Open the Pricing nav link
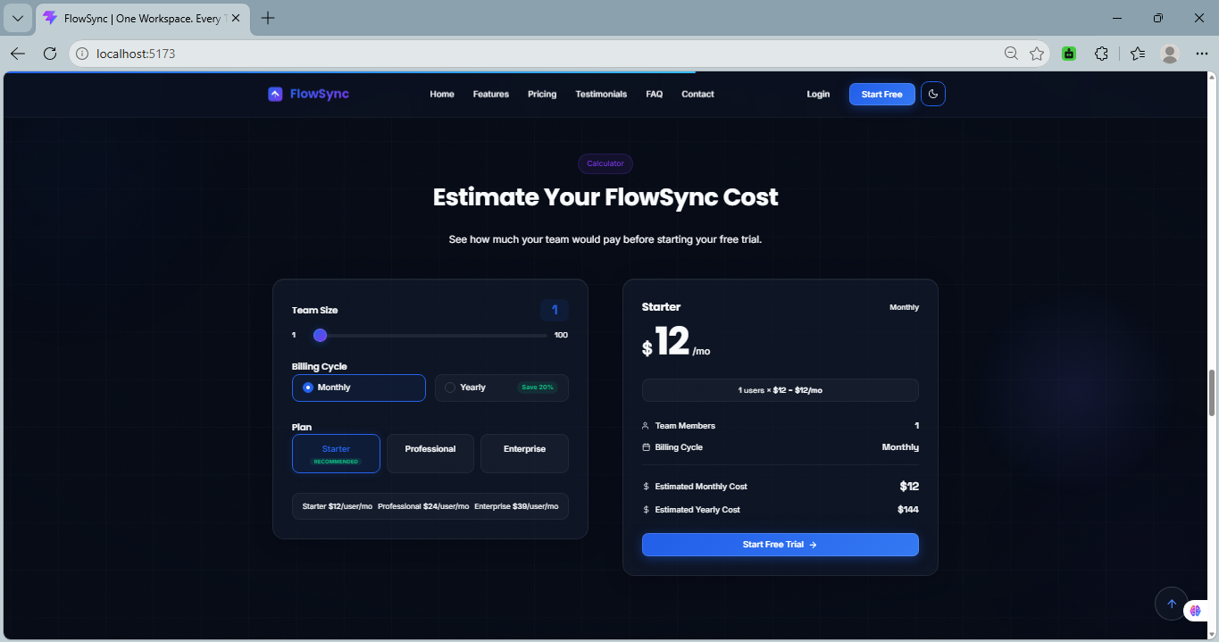Screen dimensions: 1219x642 542,94
